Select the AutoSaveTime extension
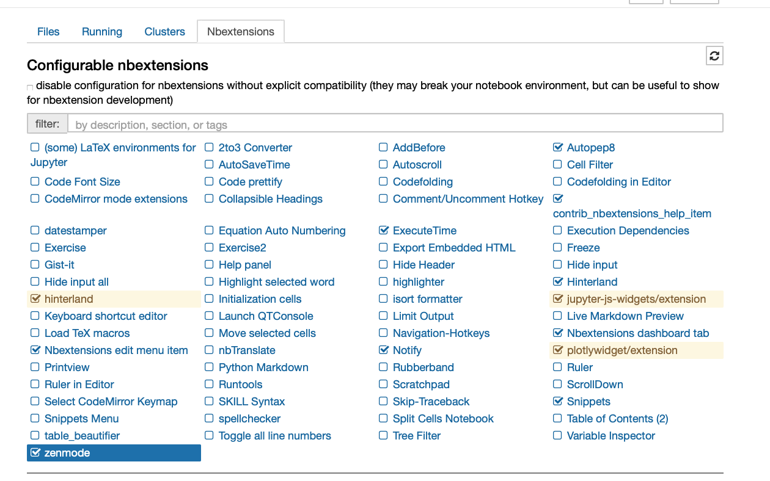 pos(254,165)
